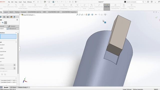Image resolution: width=160 pixels, height=90 pixels.
Task: Switch to the Sketch tab
Action: point(11,12)
